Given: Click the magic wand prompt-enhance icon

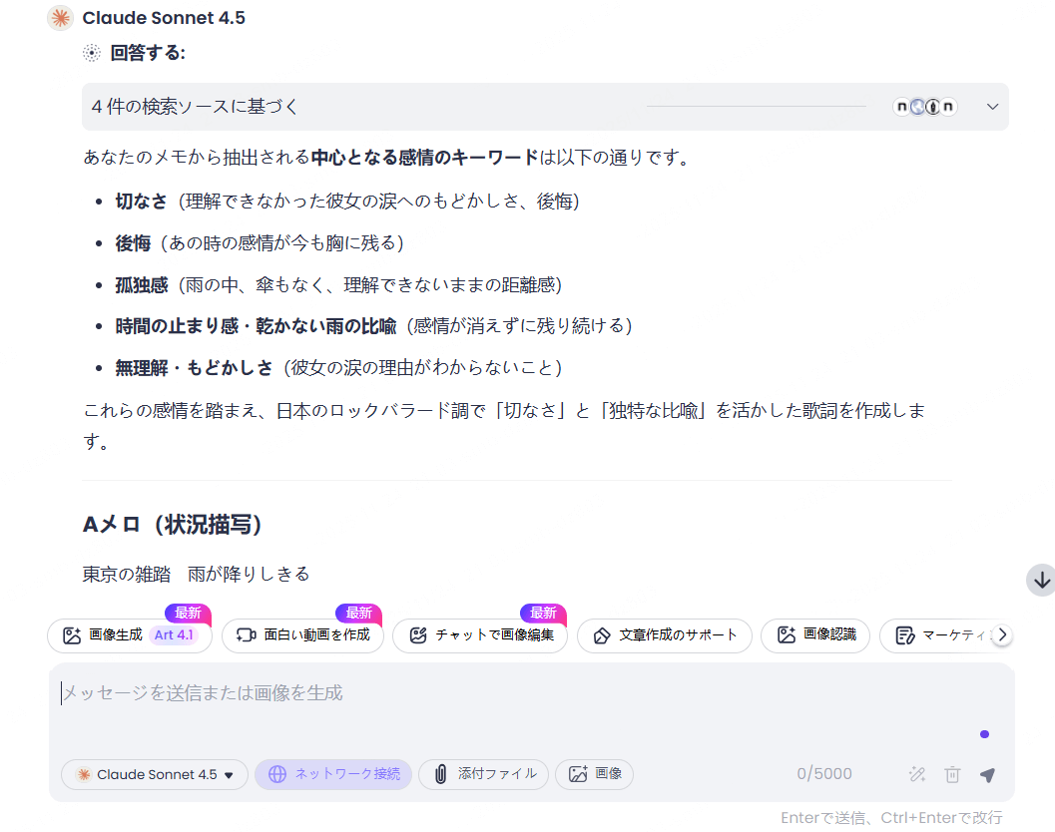Looking at the screenshot, I should (916, 774).
